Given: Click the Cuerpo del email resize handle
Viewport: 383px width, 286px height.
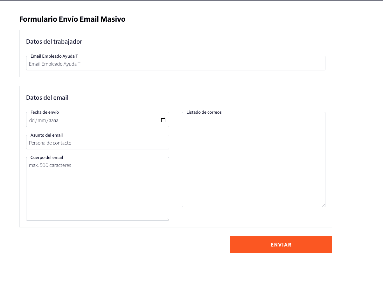Looking at the screenshot, I should pyautogui.click(x=167, y=219).
